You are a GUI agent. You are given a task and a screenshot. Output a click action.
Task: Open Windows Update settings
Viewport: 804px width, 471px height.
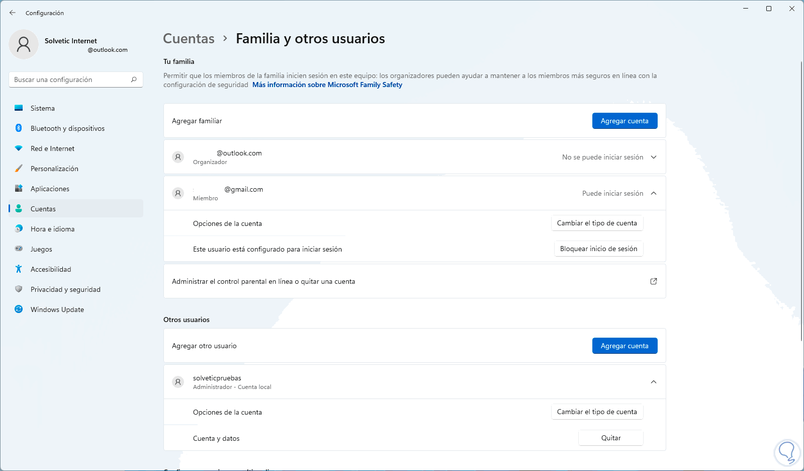click(57, 309)
